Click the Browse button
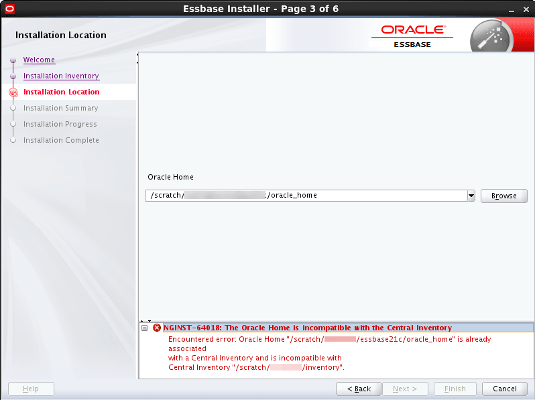535x400 pixels. click(504, 196)
